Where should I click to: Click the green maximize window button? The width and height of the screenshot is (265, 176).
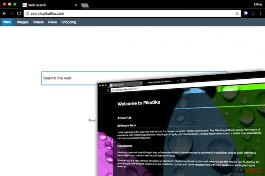tap(15, 4)
